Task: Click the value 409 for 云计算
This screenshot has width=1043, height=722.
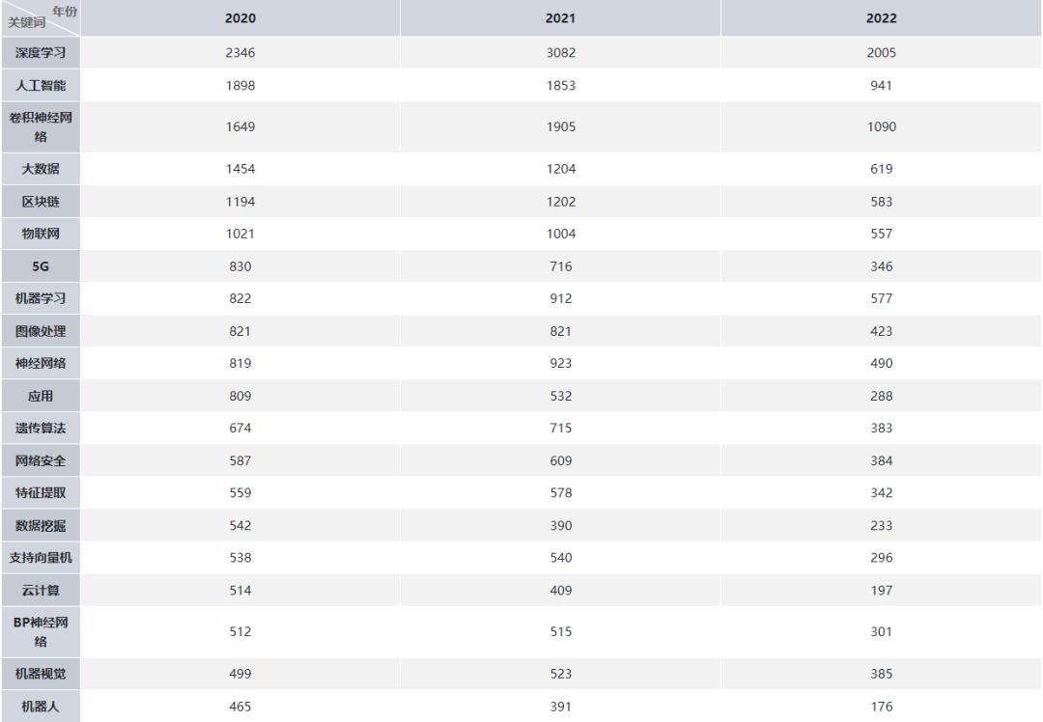Action: click(x=561, y=590)
